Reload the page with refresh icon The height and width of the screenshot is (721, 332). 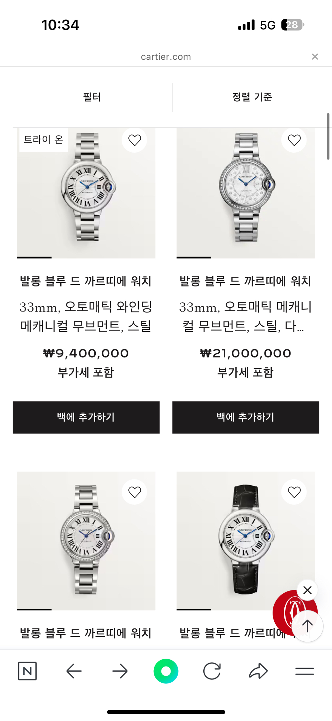click(212, 671)
